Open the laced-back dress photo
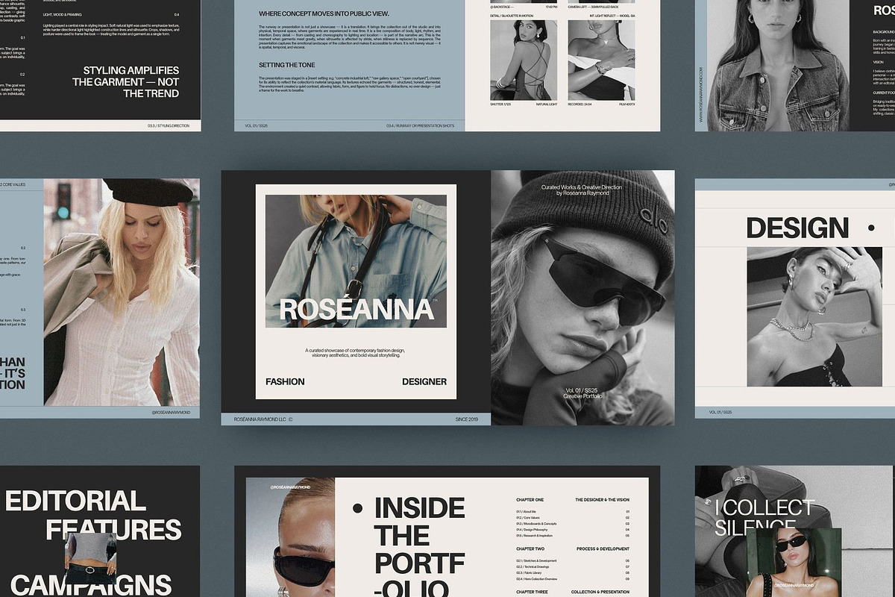This screenshot has height=597, width=895. pyautogui.click(x=524, y=60)
